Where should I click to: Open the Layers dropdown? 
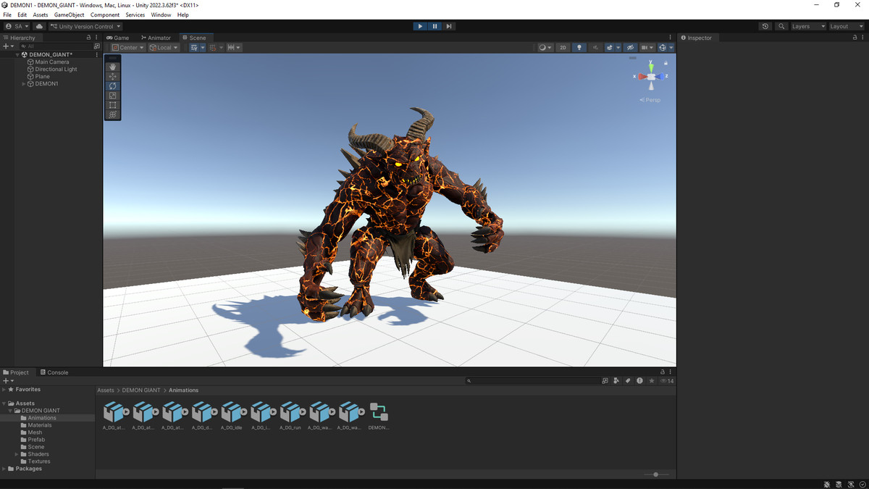tap(807, 26)
